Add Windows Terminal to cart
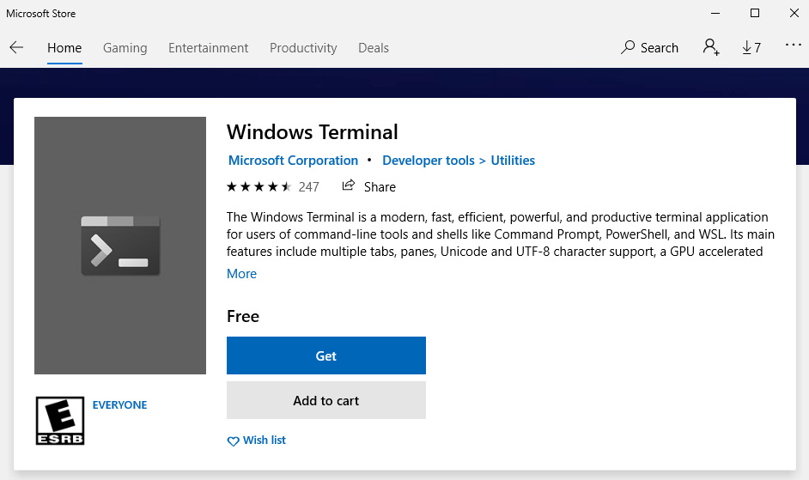 (x=326, y=400)
